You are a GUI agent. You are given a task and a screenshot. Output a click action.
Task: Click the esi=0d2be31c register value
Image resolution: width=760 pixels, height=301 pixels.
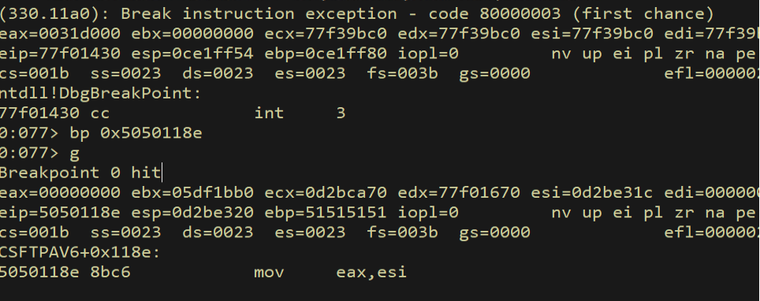592,193
